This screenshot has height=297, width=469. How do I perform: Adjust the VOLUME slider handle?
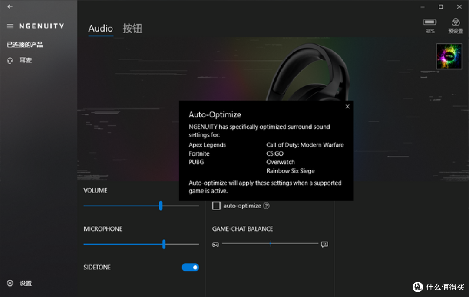[x=161, y=206]
